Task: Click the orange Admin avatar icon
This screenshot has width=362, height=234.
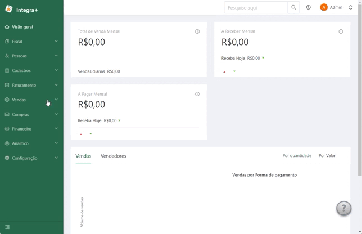Action: pos(324,7)
